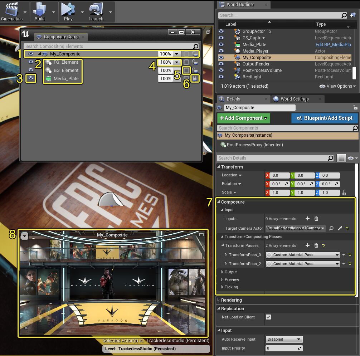360x356 pixels.
Task: Click eyedropper to pick Target Camera Actor
Action: click(x=340, y=228)
